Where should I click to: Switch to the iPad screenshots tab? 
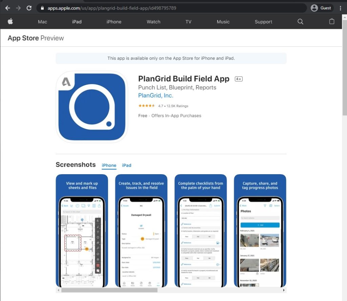[126, 165]
